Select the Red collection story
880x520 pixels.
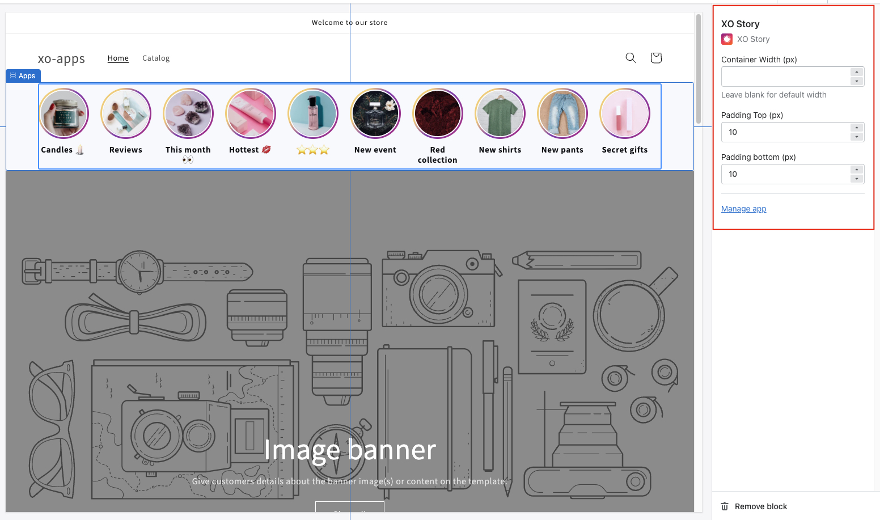(438, 113)
